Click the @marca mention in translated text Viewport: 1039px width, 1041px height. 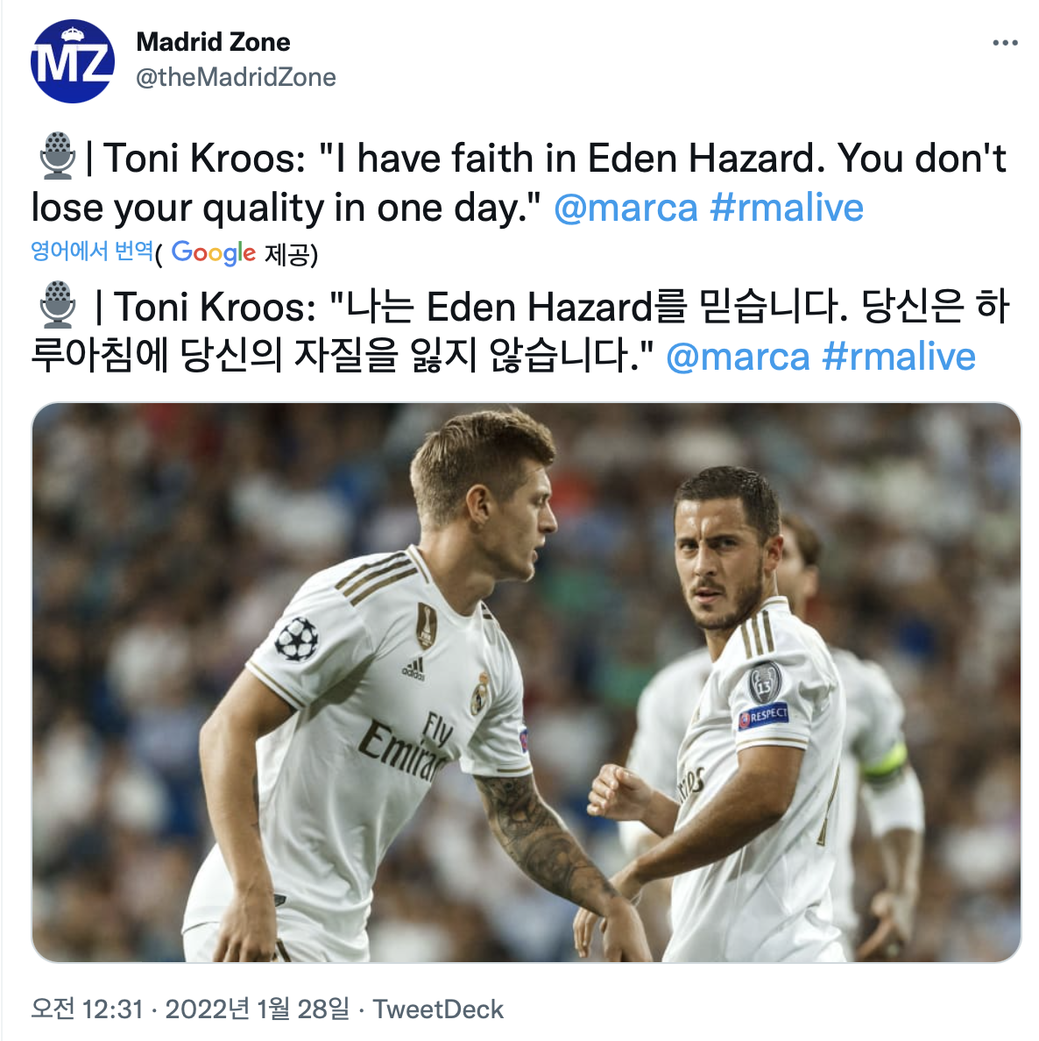(x=738, y=357)
